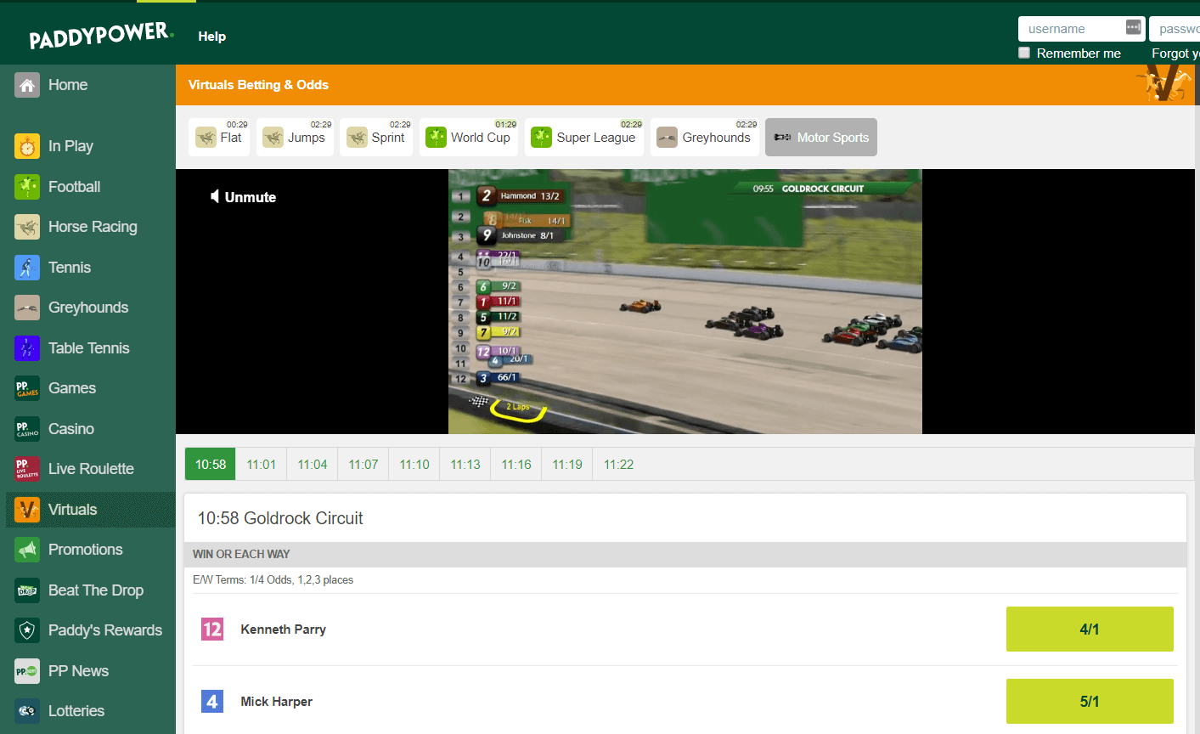Screen dimensions: 1200x734
Task: Switch to the 11:01 race tab
Action: (x=262, y=465)
